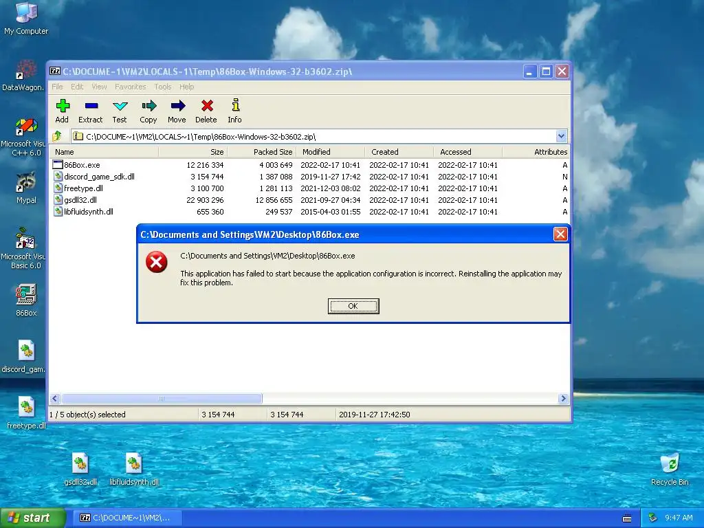The height and width of the screenshot is (528, 704).
Task: Click the 7z icon in window title bar
Action: click(55, 71)
